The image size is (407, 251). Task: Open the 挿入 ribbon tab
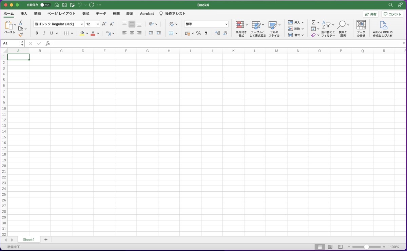point(24,14)
